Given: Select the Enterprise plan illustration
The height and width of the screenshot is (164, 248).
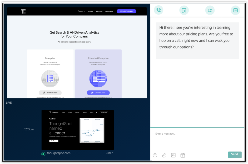Looking at the screenshot, I should [50, 78].
